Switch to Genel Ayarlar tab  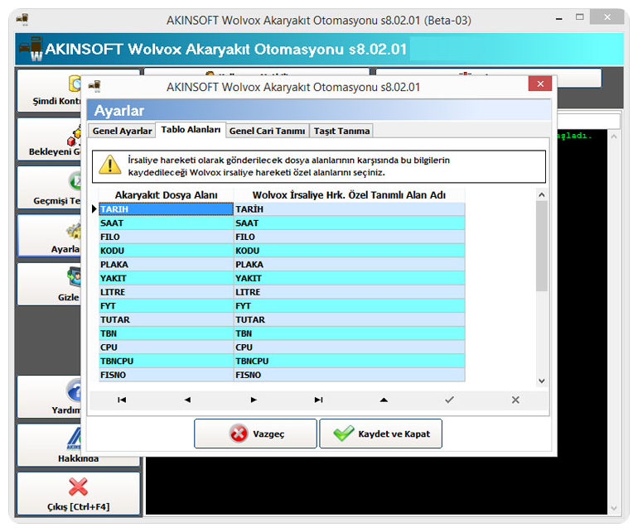[122, 131]
